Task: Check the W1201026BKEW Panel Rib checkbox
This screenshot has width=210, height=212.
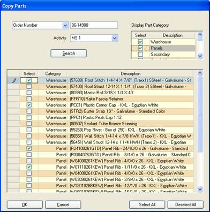Action: 29,186
